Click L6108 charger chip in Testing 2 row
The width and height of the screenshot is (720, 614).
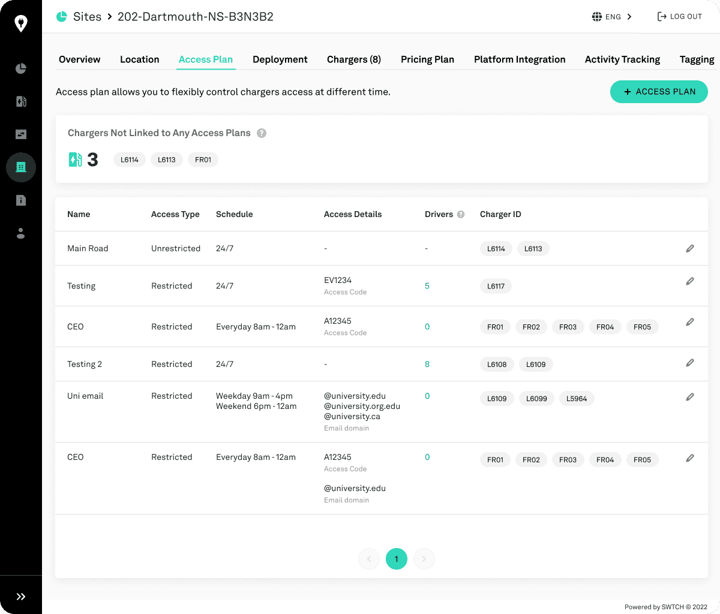(x=497, y=364)
